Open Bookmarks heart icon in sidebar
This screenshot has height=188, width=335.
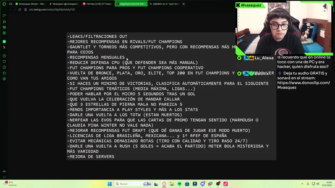[4, 62]
